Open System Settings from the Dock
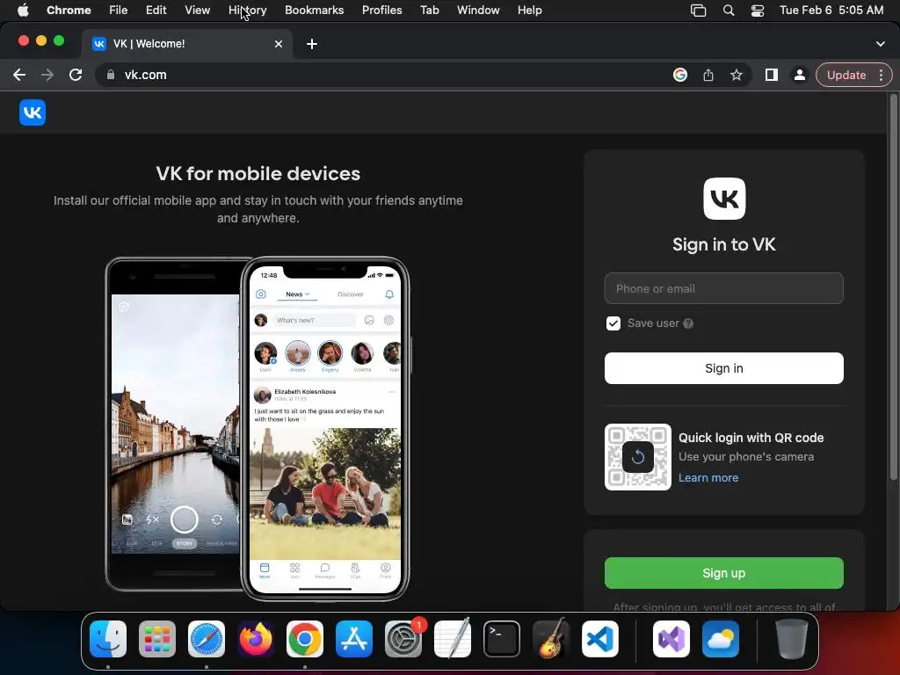The height and width of the screenshot is (675, 900). point(403,639)
